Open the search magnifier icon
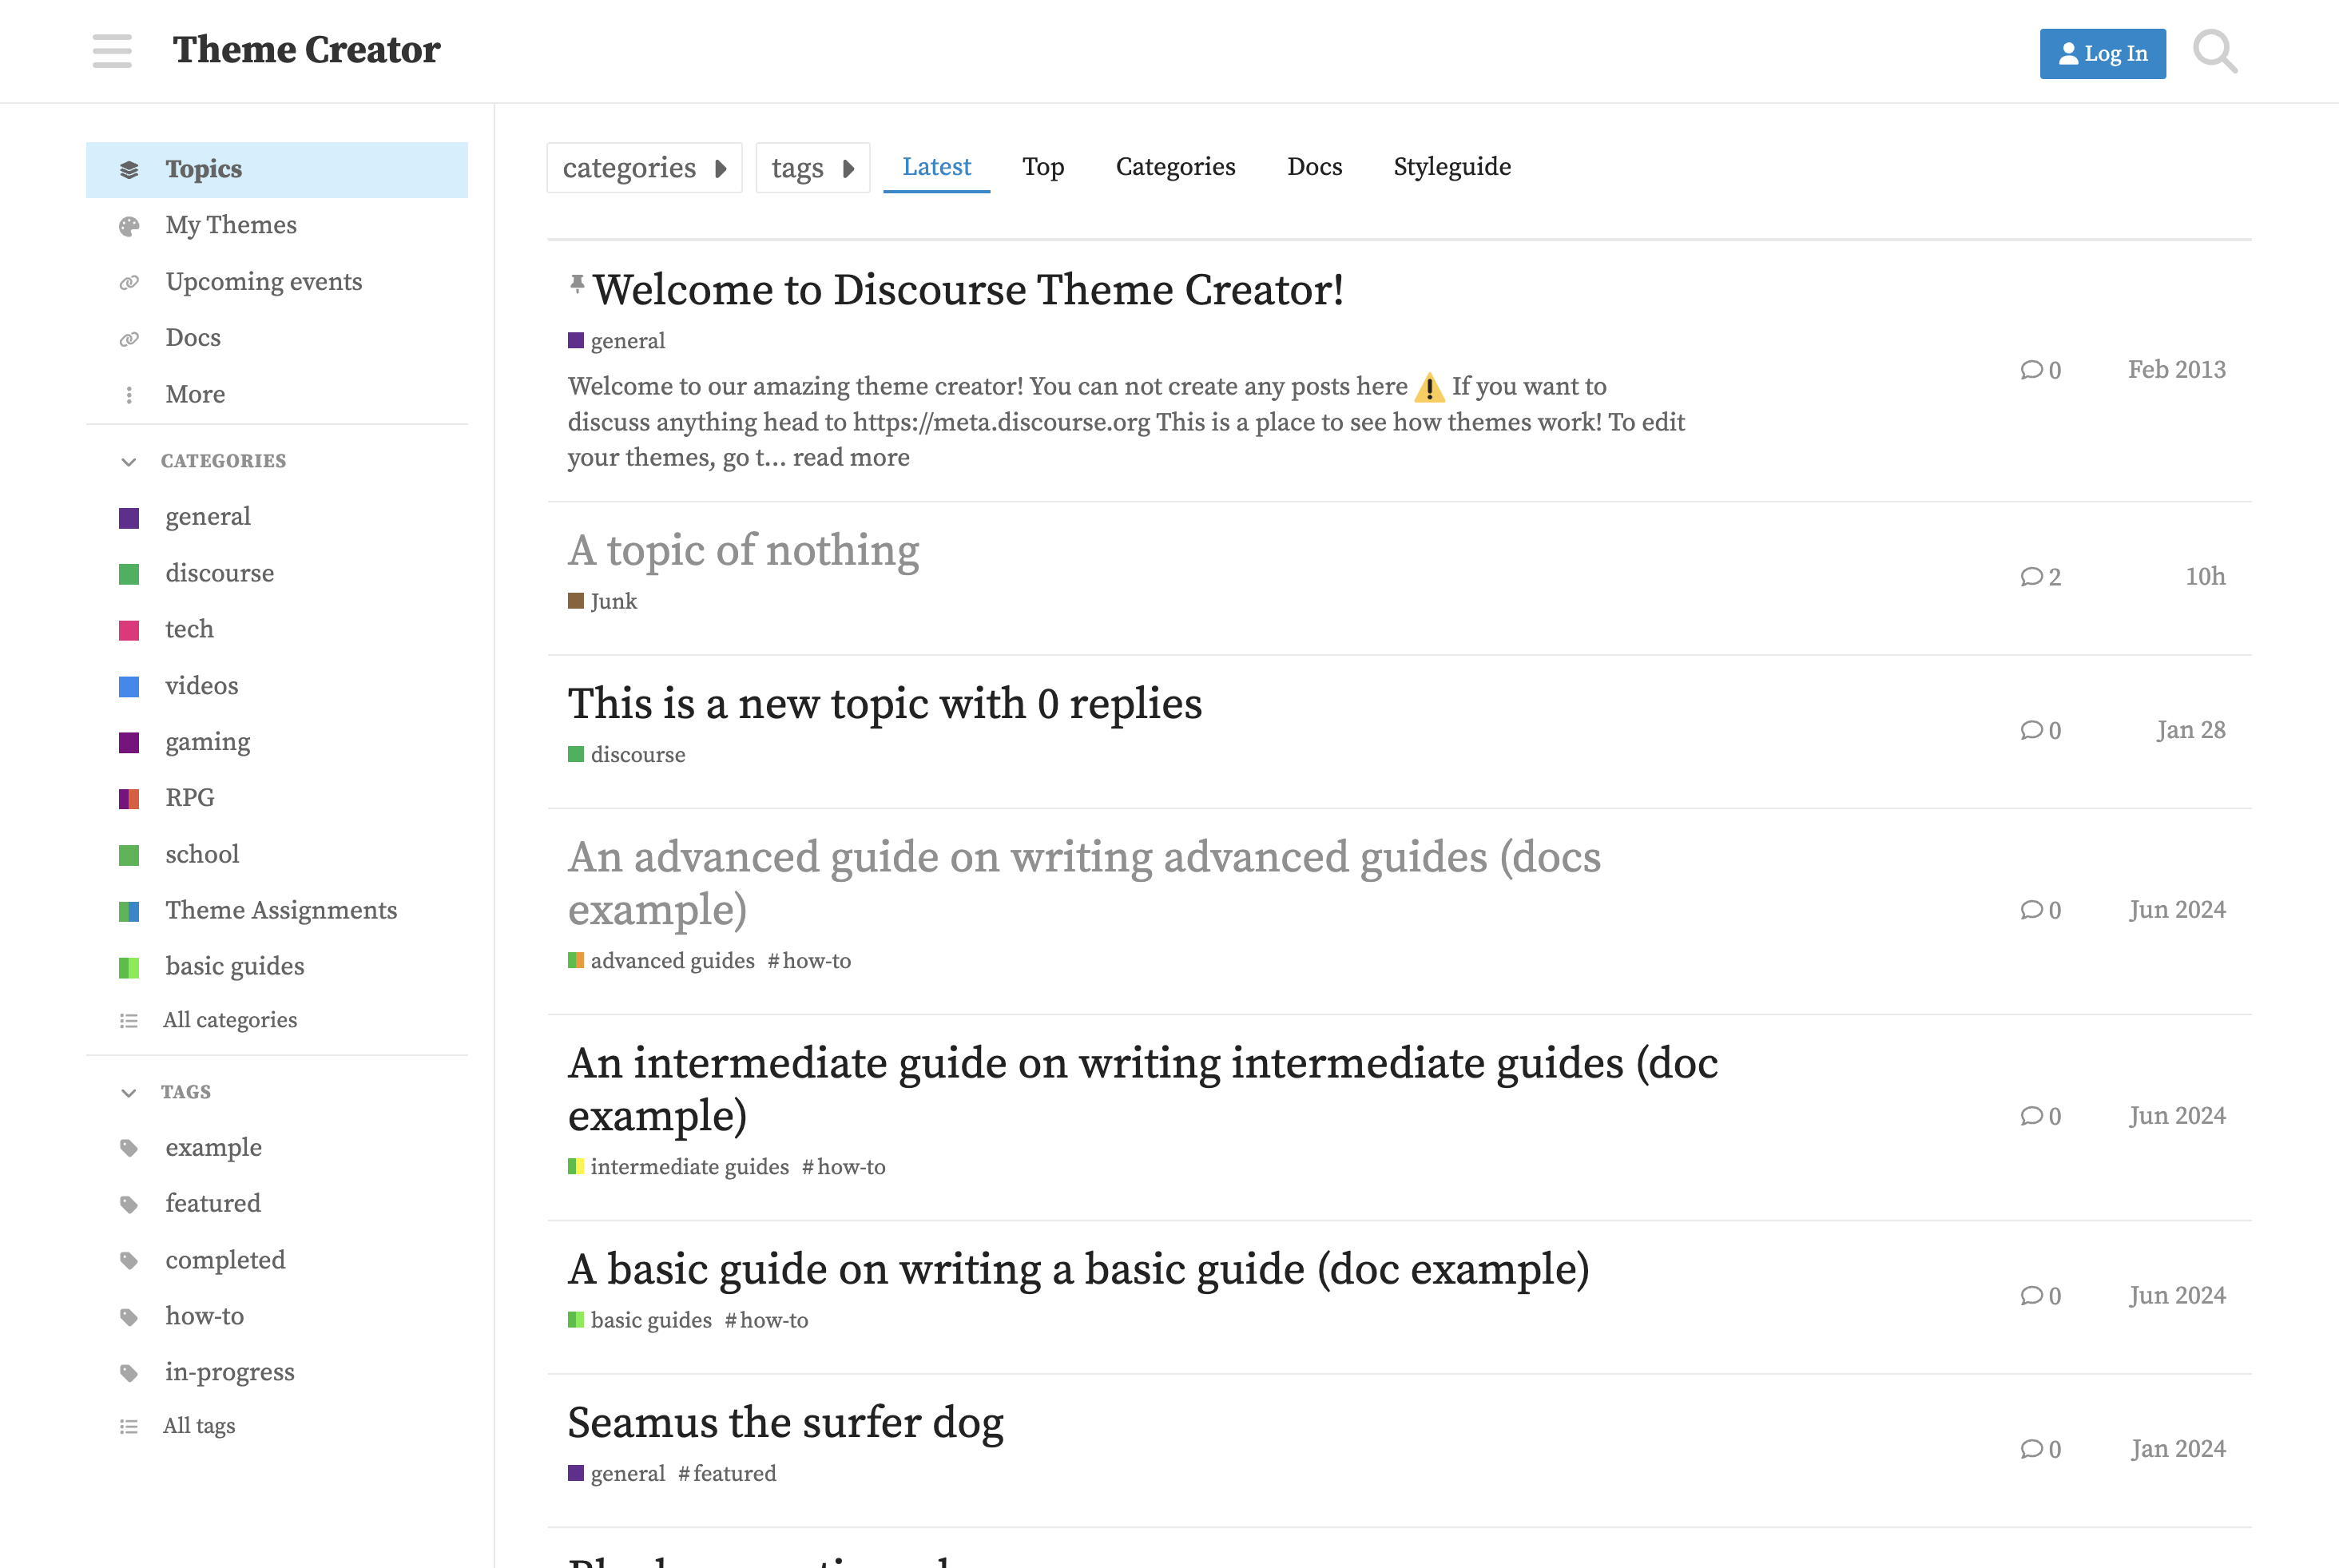2339x1568 pixels. coord(2215,52)
